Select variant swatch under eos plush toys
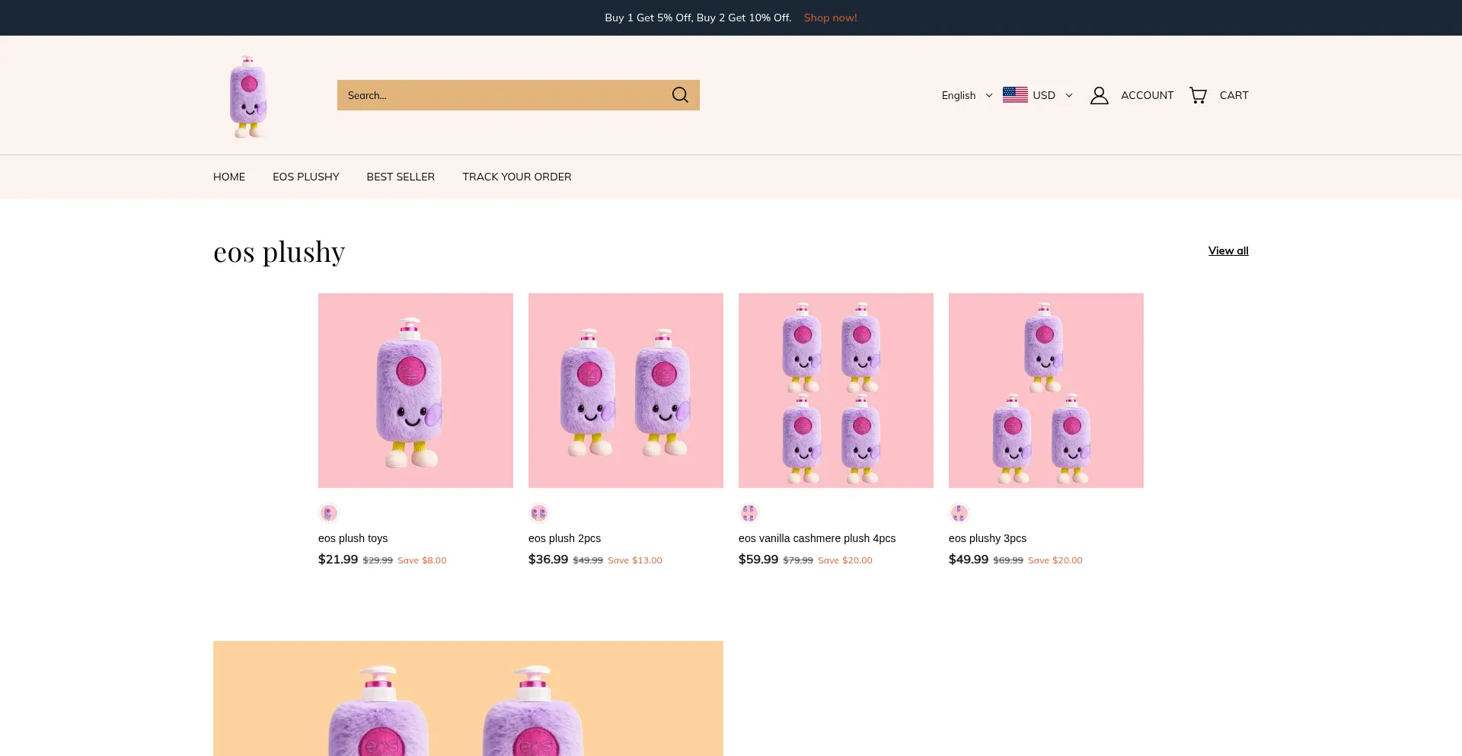 [x=328, y=513]
